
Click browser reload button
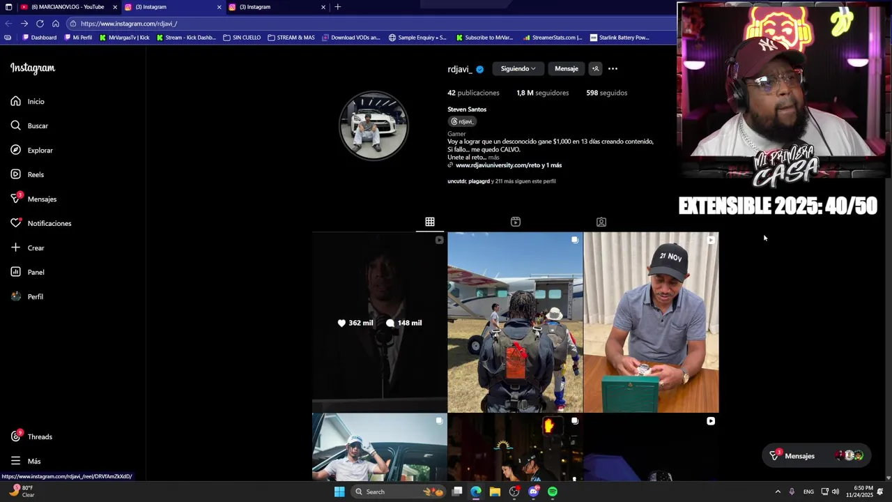tap(40, 23)
